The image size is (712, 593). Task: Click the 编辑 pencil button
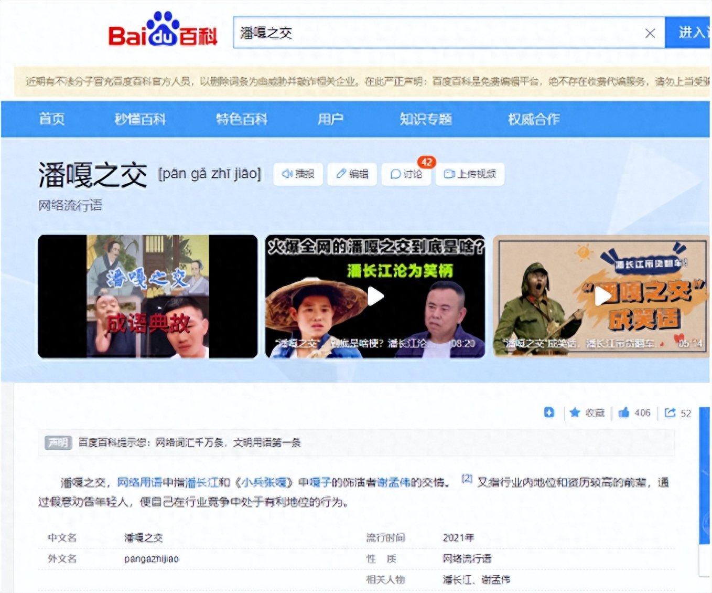pyautogui.click(x=352, y=174)
